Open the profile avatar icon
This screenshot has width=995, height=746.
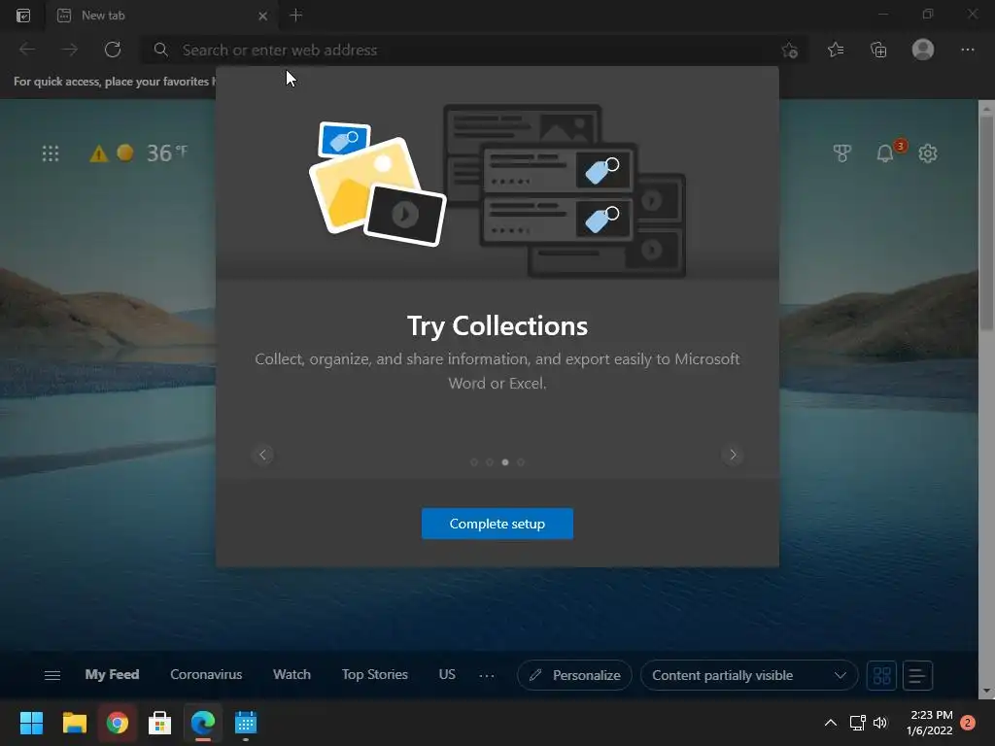coord(923,50)
